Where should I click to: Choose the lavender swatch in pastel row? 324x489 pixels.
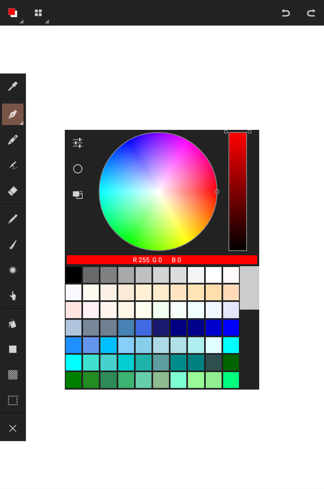click(x=231, y=310)
